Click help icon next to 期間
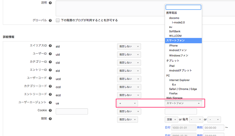235x136 pixels. click(50, 119)
